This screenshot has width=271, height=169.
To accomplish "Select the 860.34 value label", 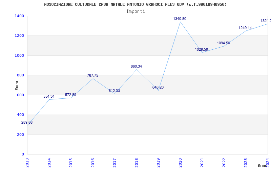I will click(x=136, y=67).
